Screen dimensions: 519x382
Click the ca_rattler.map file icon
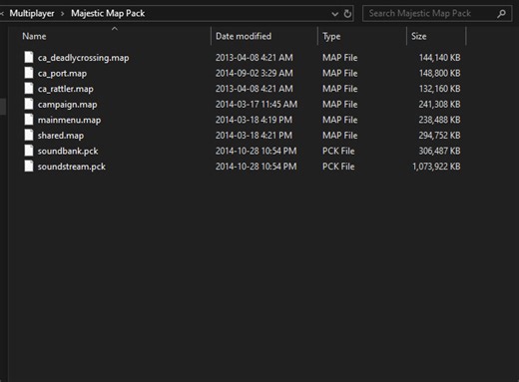[x=29, y=89]
